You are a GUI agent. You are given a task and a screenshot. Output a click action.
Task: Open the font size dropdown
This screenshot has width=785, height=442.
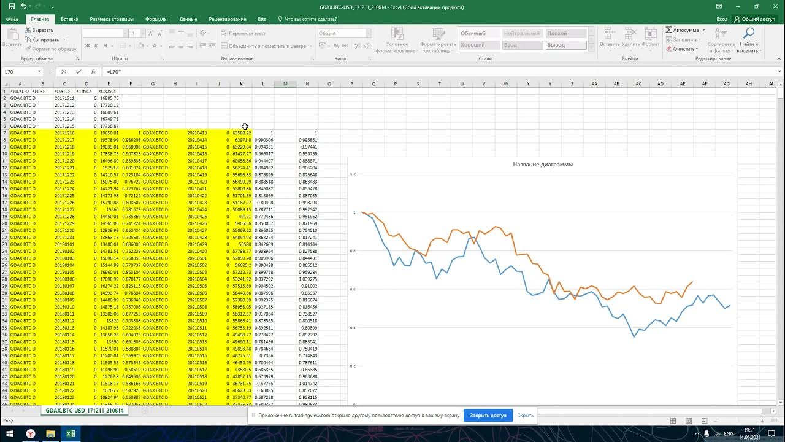coord(142,34)
